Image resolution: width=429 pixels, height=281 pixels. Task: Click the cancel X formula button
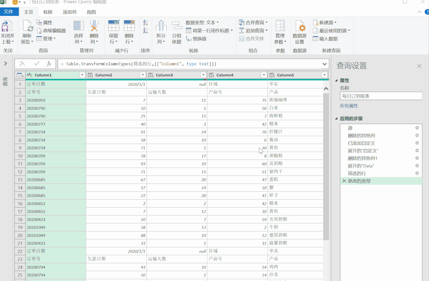point(22,64)
